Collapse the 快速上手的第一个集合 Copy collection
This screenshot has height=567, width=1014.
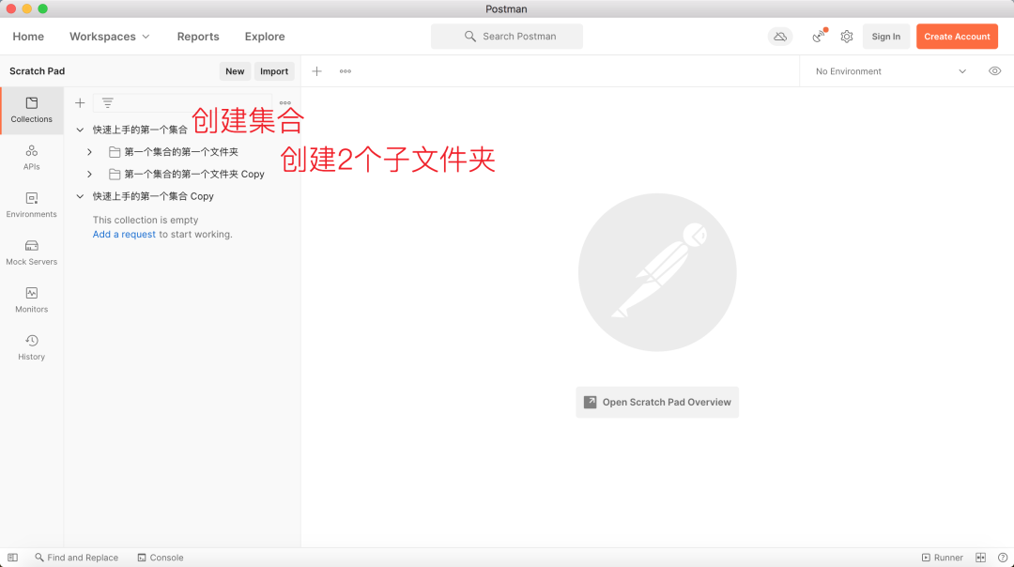coord(80,196)
